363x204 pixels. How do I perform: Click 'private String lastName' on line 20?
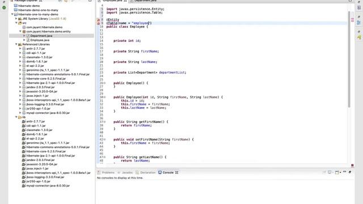pyautogui.click(x=135, y=62)
